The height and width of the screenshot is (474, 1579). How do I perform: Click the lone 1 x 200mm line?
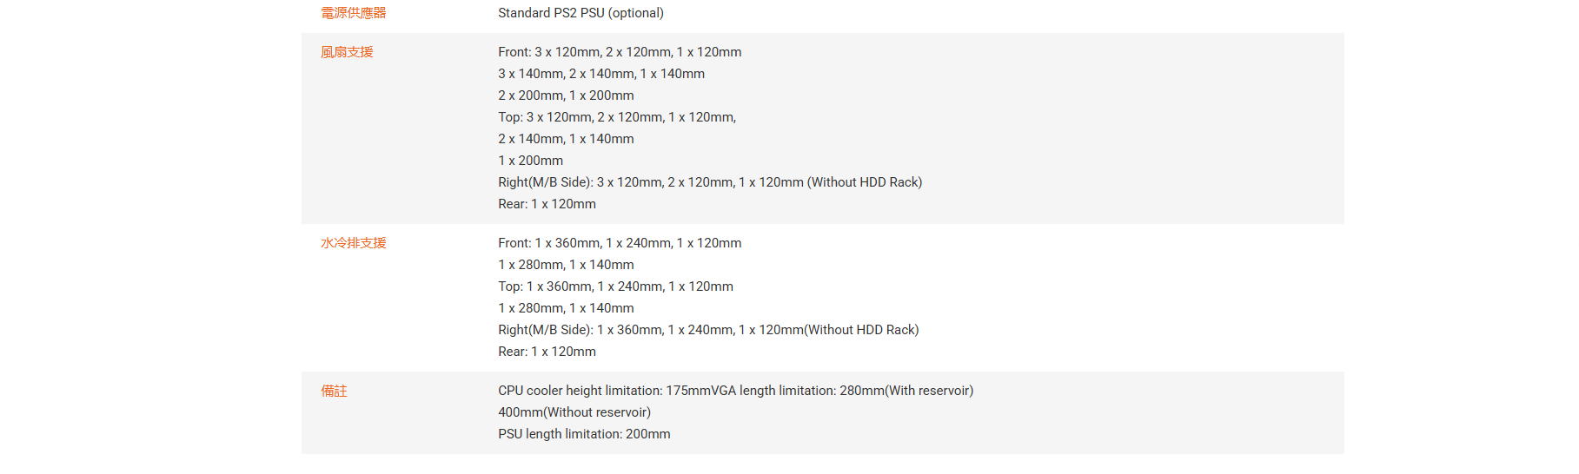[x=530, y=161]
